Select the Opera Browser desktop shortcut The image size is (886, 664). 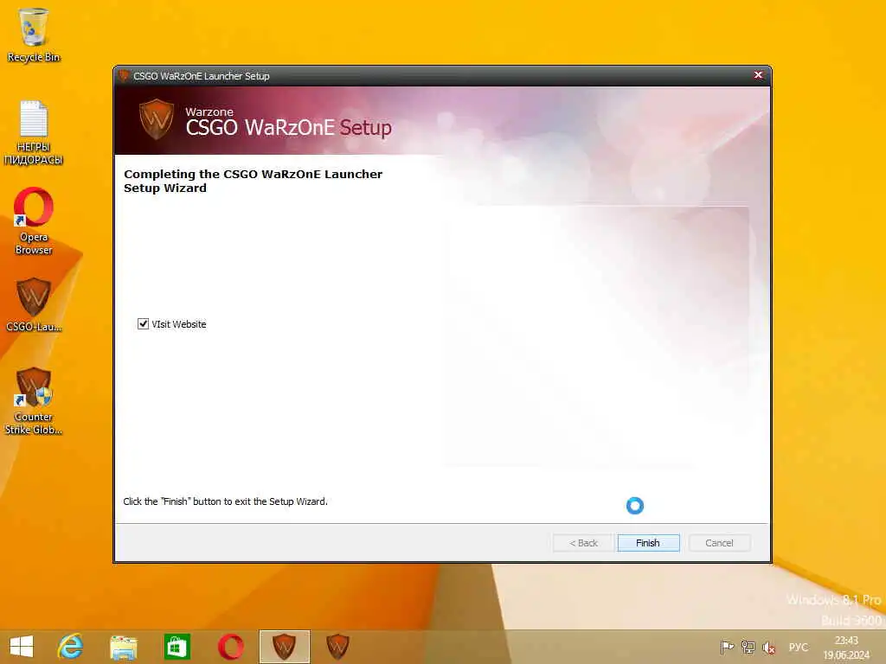point(34,221)
